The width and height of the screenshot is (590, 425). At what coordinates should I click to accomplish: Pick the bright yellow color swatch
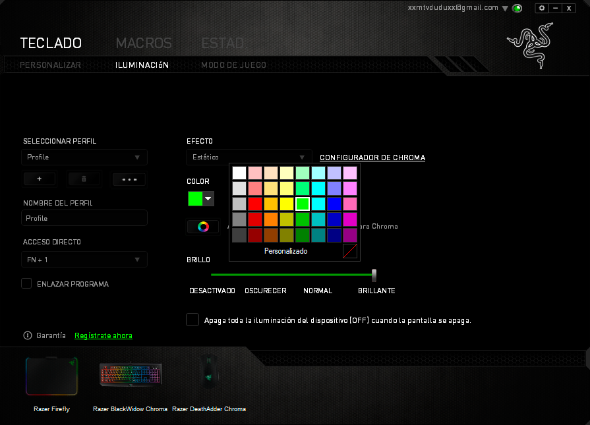click(x=287, y=204)
